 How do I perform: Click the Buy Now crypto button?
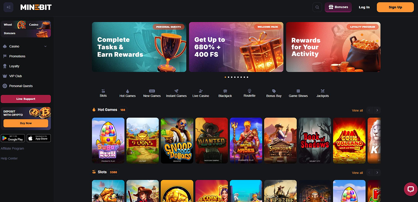[26, 123]
